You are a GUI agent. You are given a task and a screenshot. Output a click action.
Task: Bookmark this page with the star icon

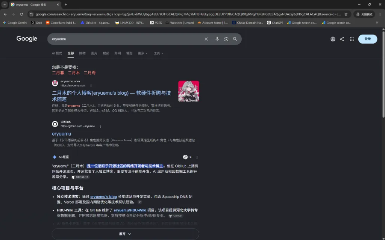coord(346,14)
